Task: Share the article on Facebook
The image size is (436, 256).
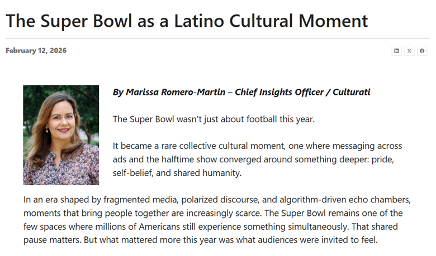Action: pos(422,51)
